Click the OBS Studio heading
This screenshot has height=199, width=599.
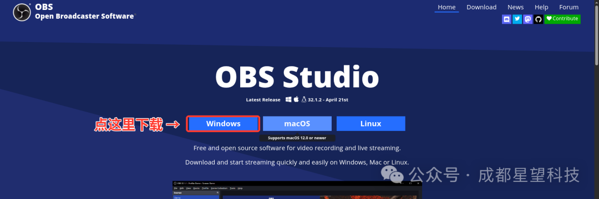[x=297, y=77]
